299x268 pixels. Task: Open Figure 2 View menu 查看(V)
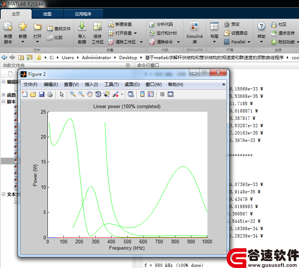pyautogui.click(x=71, y=84)
